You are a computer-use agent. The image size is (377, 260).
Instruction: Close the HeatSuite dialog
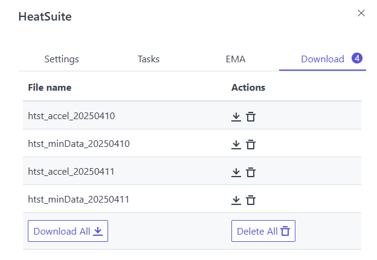click(361, 13)
